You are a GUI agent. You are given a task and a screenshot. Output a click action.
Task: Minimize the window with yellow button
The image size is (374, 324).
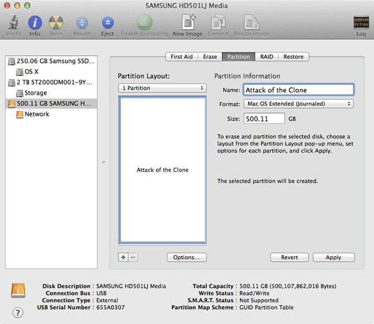pos(17,6)
